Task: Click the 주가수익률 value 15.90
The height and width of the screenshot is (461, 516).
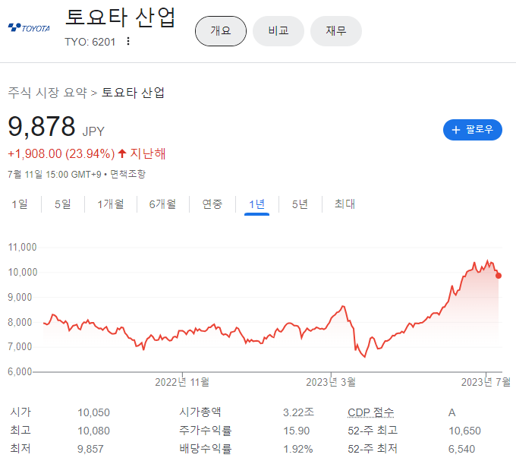Action: tap(296, 431)
